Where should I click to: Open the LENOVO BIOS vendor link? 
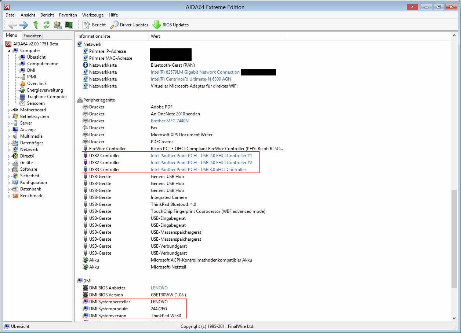tap(159, 288)
